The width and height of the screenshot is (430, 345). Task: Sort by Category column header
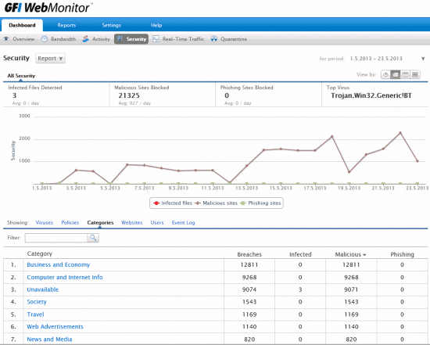40,254
